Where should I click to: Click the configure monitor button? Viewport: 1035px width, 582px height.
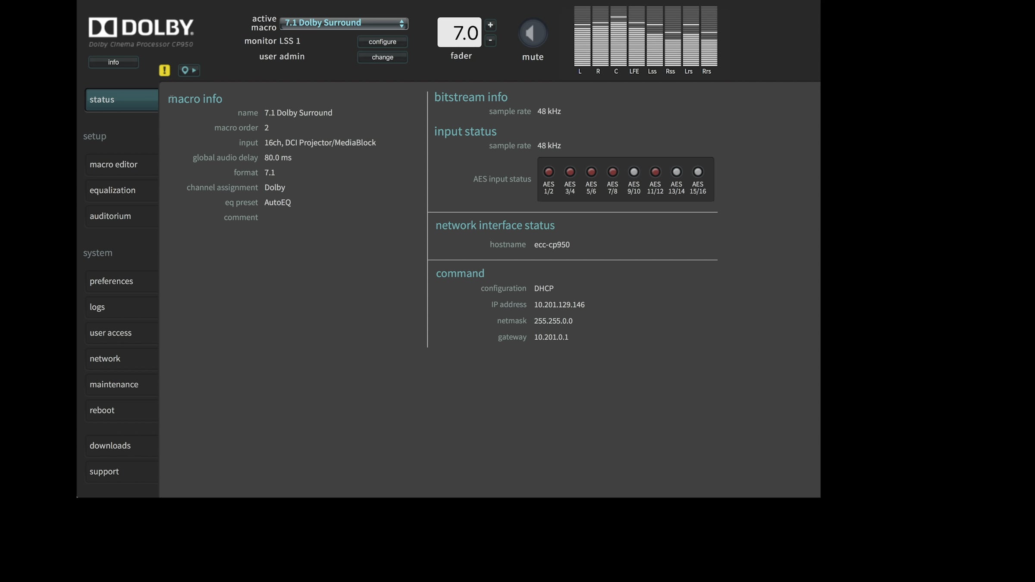pyautogui.click(x=382, y=42)
